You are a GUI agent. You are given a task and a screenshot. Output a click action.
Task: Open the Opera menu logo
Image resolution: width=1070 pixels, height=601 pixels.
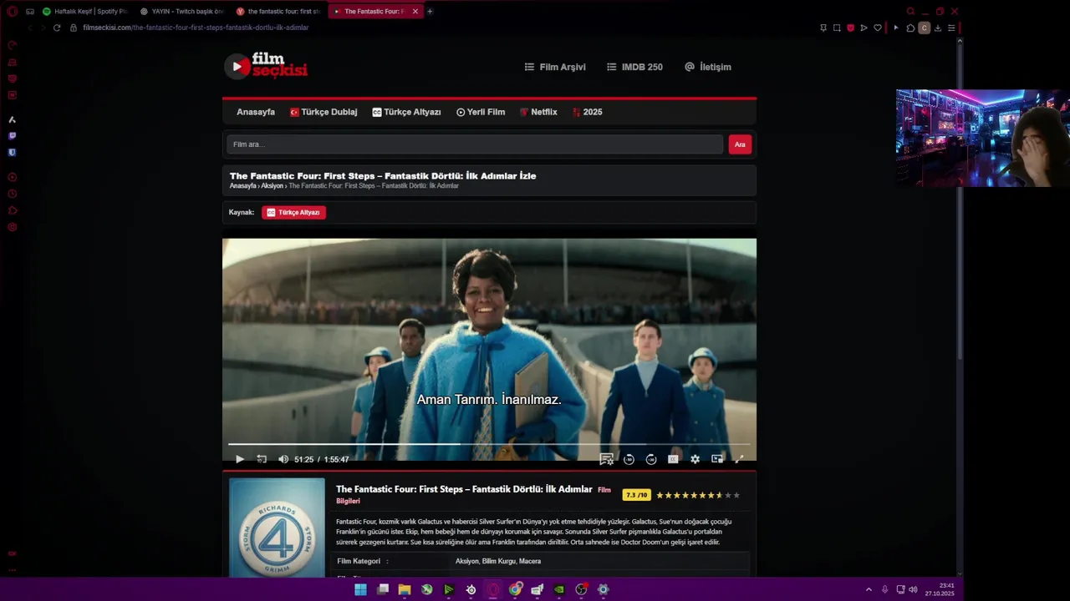[x=12, y=12]
